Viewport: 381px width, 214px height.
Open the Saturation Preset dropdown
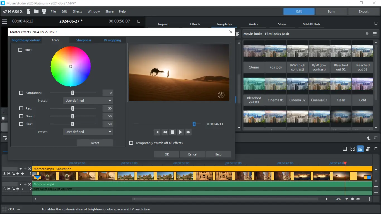point(88,101)
